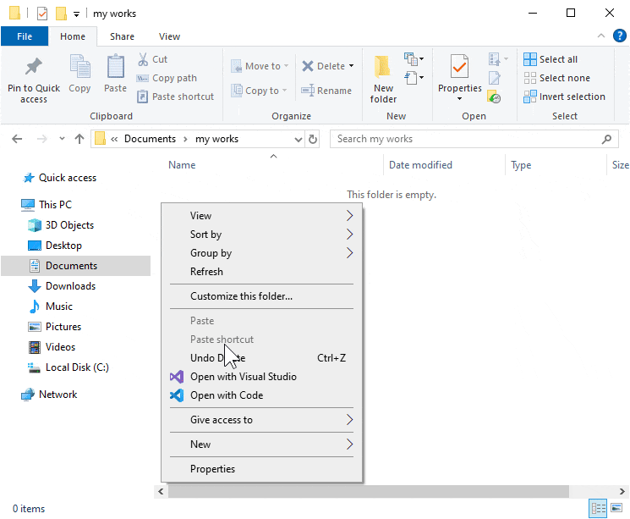This screenshot has height=519, width=630.
Task: Choose Refresh from the context menu
Action: [206, 272]
